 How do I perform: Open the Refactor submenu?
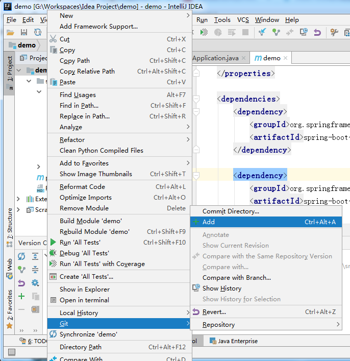[x=119, y=139]
